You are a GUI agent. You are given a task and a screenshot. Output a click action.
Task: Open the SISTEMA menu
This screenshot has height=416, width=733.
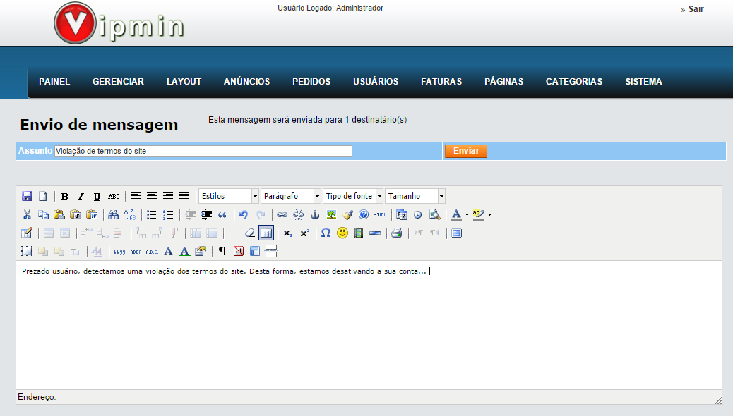click(644, 82)
